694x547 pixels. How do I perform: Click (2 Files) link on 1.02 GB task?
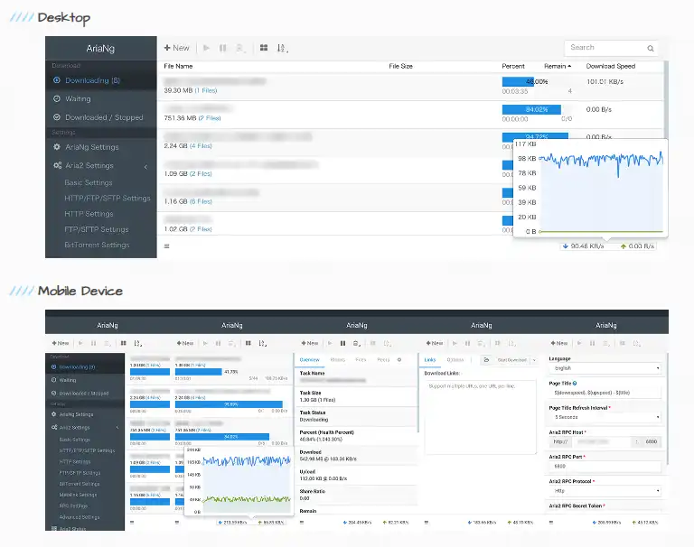201,229
